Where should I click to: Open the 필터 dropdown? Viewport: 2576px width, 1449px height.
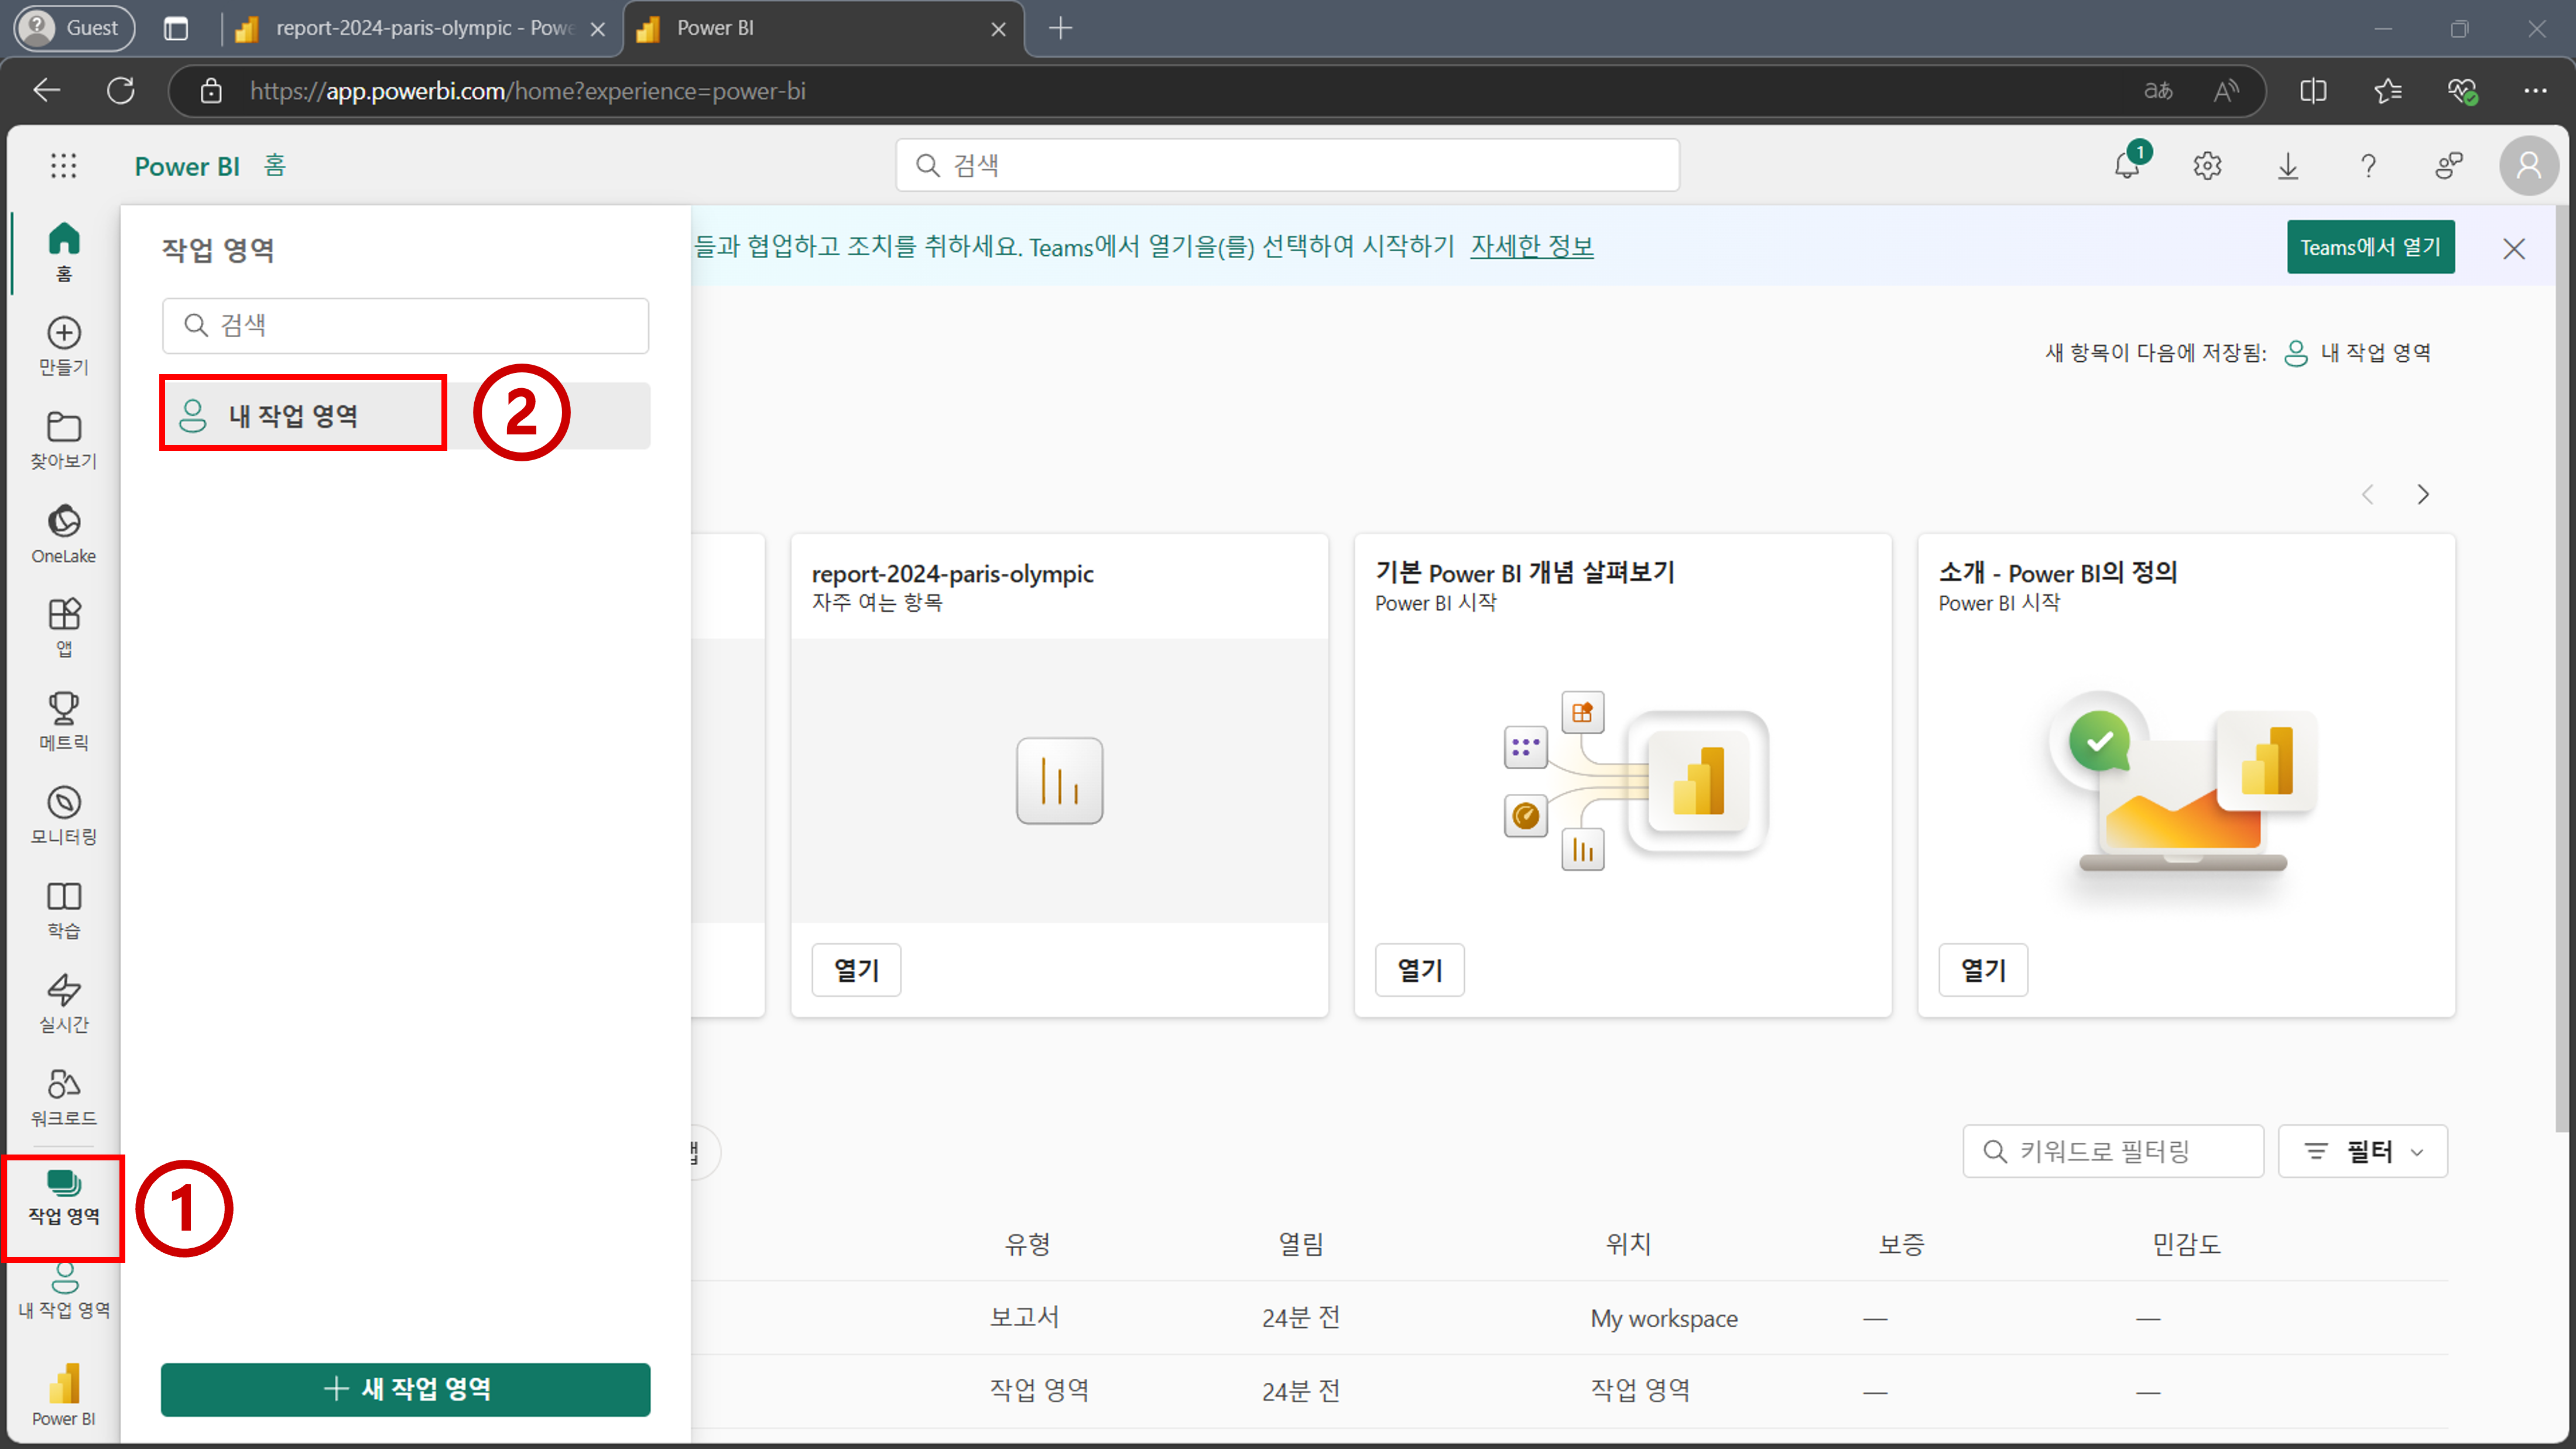pyautogui.click(x=2363, y=1151)
